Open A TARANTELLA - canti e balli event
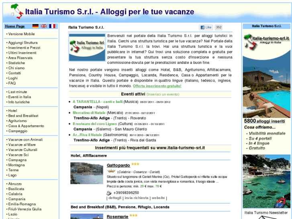The image size is (292, 219). click(98, 102)
